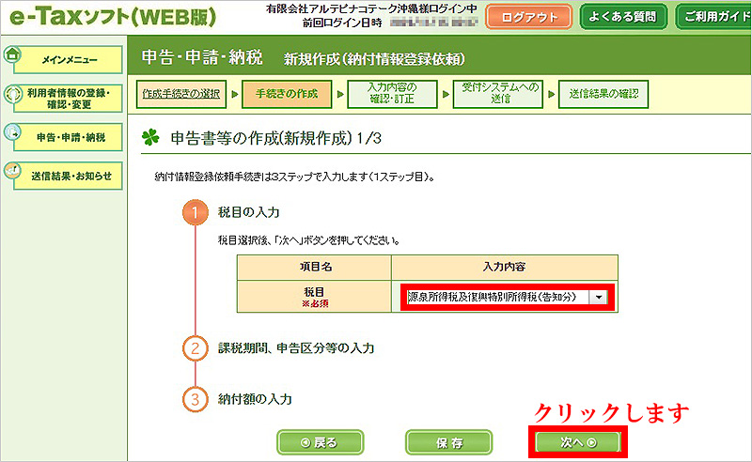Open 利用者情報の登録・確認・変更 in sidebar
This screenshot has height=462, width=752.
click(68, 99)
